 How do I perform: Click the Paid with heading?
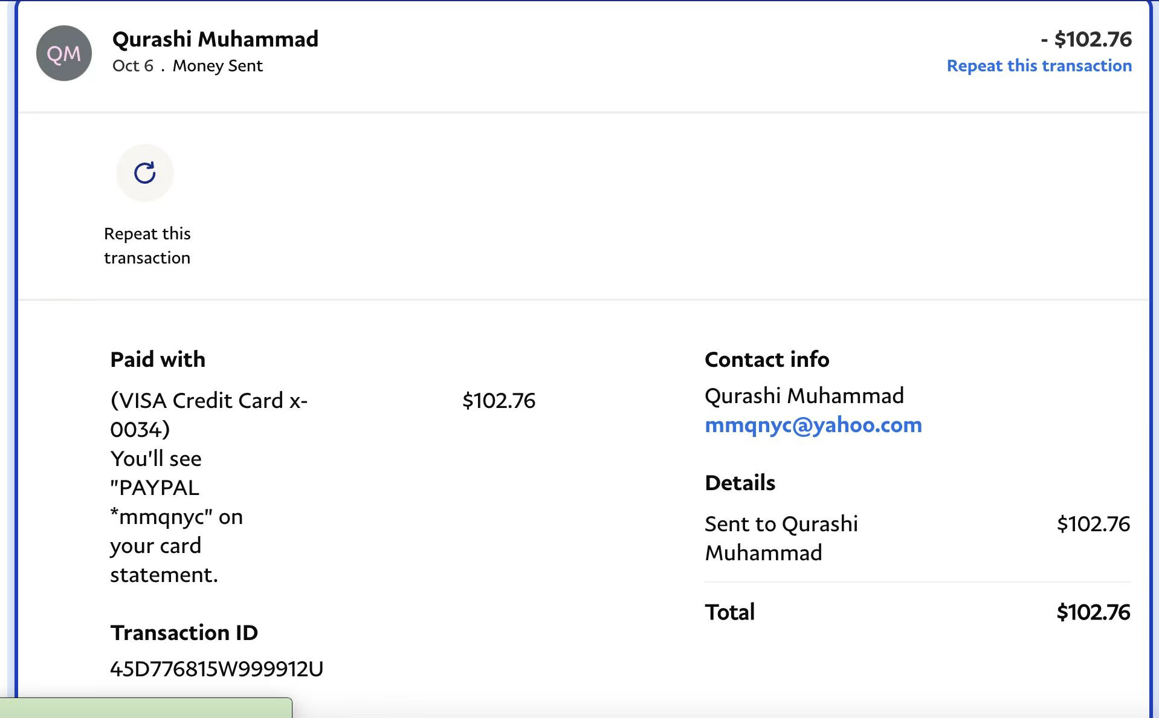(x=158, y=359)
